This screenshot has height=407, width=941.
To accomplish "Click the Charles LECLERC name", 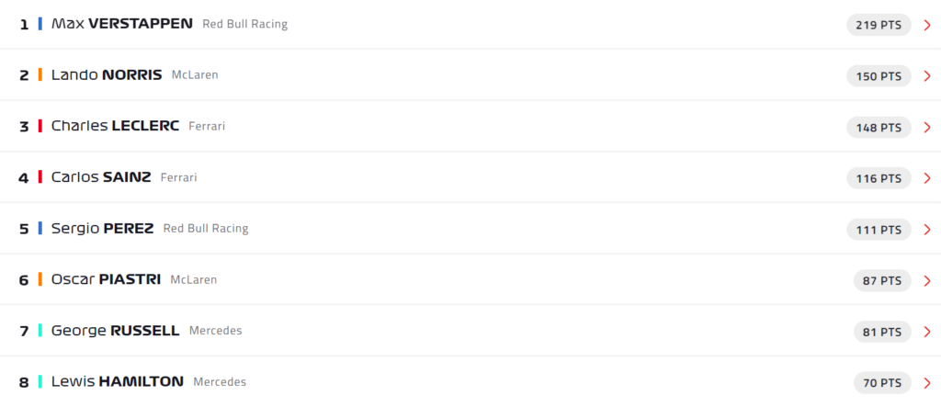I will (x=115, y=126).
